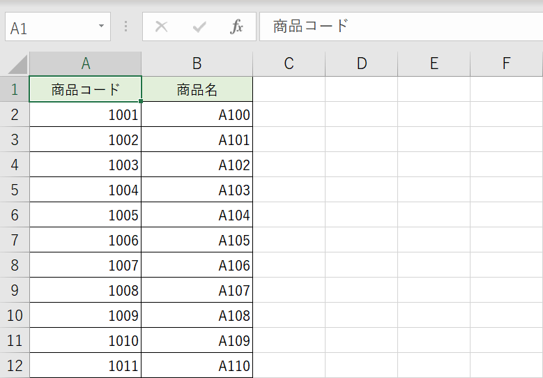Select row 11 header
543x378 pixels.
(15, 340)
